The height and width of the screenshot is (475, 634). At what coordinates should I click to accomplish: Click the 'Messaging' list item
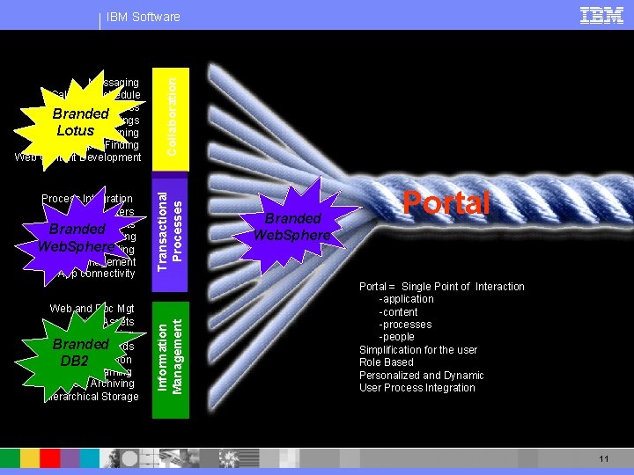[114, 83]
